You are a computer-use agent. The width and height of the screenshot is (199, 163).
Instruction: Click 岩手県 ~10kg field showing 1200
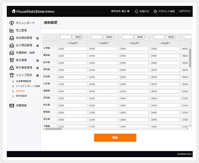point(72,63)
